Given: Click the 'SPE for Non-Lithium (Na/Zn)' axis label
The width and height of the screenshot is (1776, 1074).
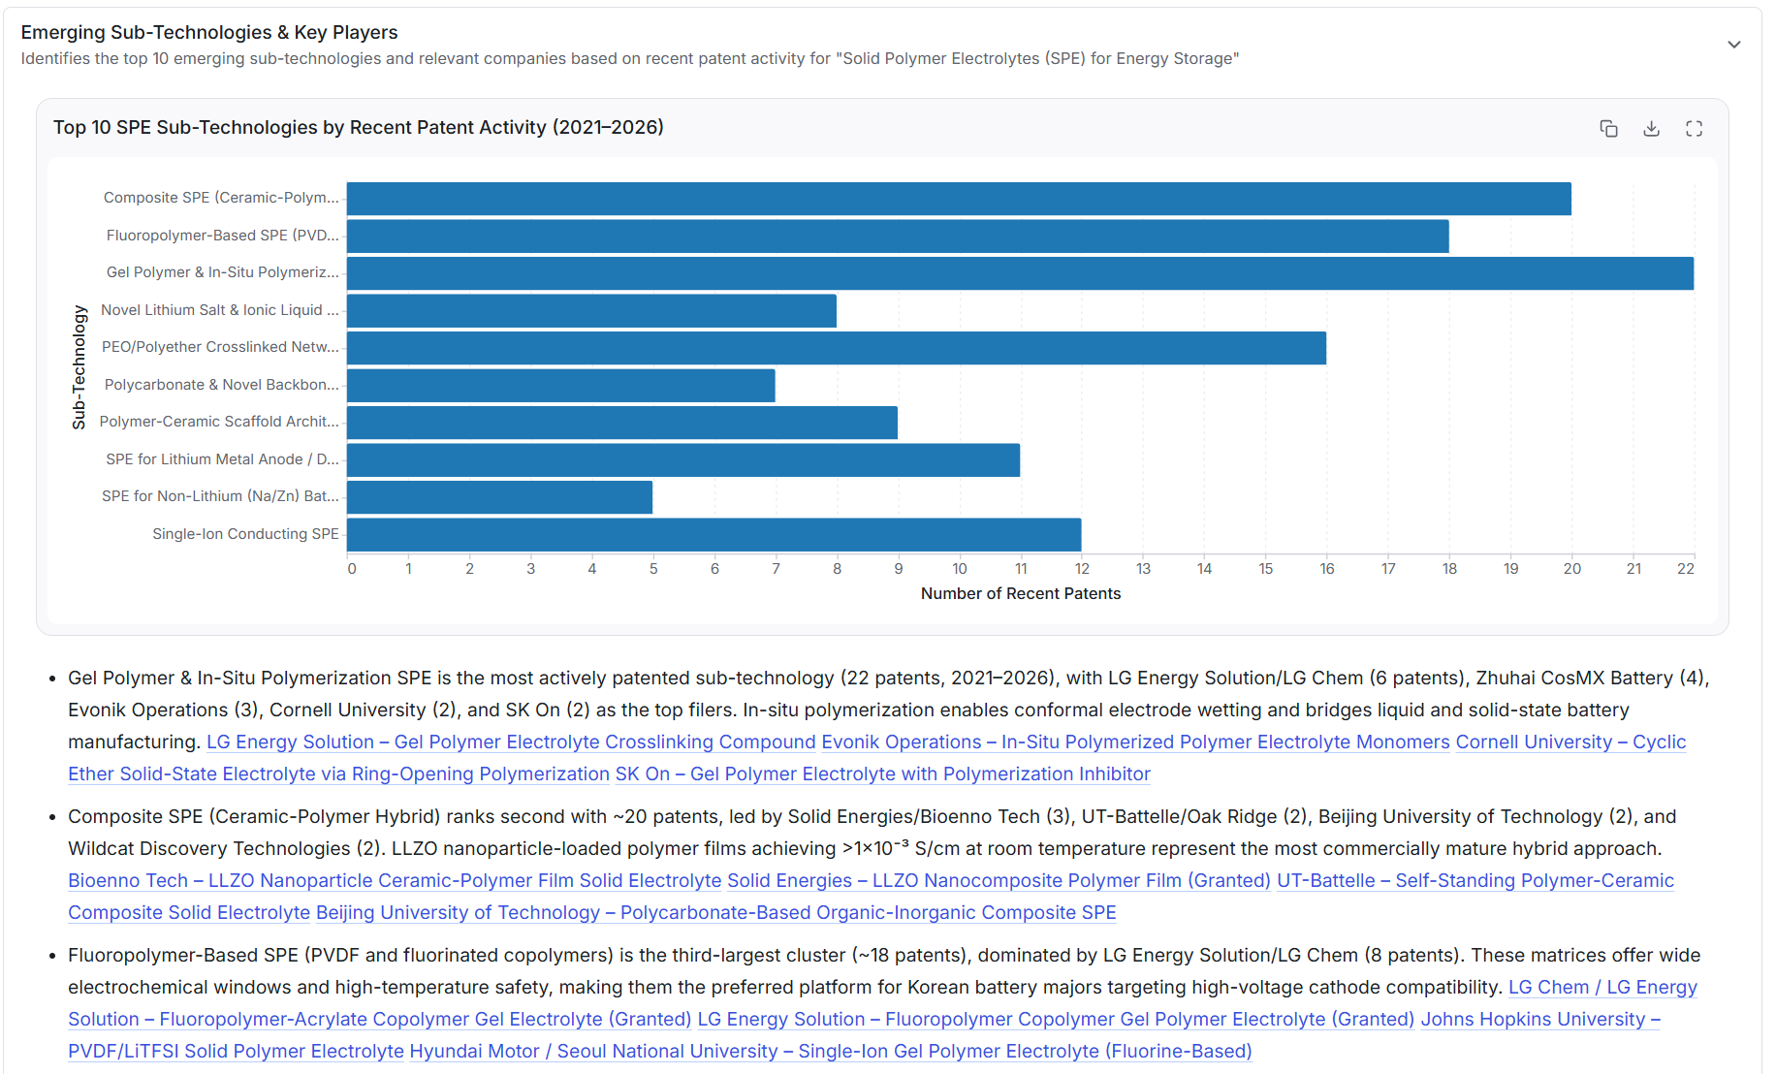Looking at the screenshot, I should pyautogui.click(x=220, y=496).
